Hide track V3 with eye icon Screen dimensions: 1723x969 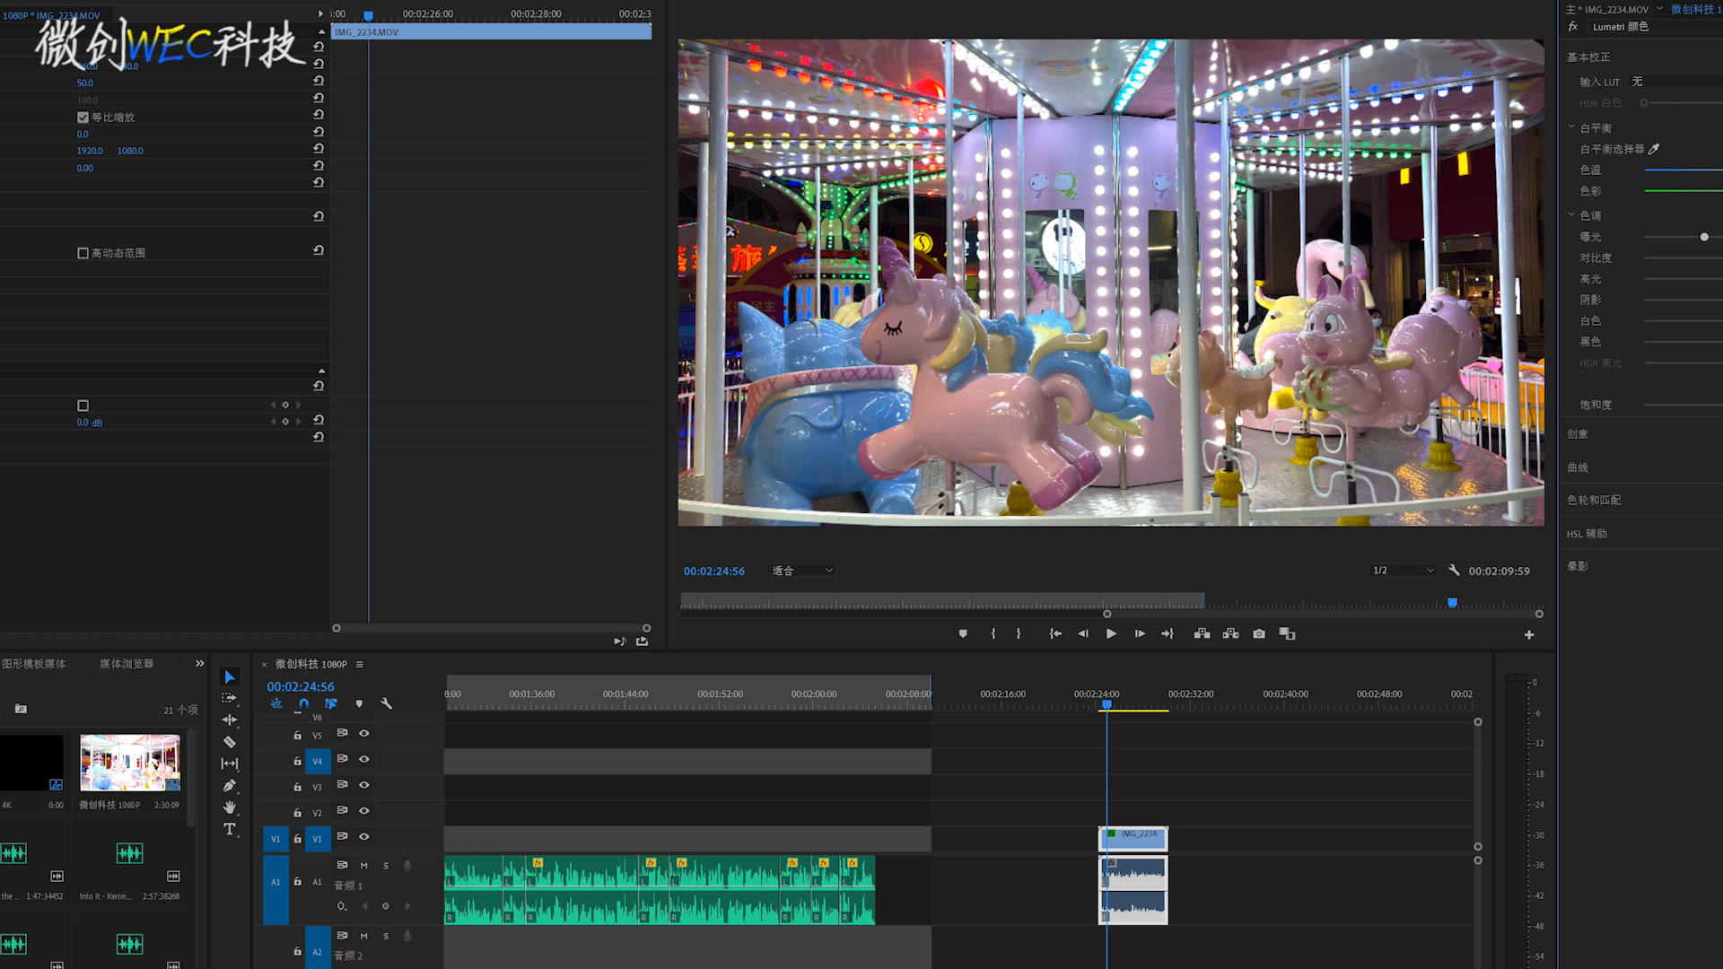pos(364,785)
